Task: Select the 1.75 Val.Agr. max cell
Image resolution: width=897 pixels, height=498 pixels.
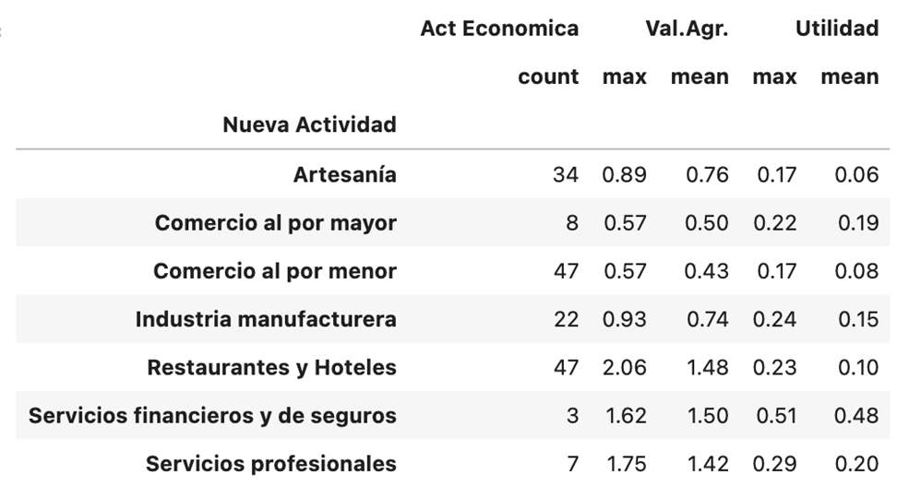Action: point(627,464)
